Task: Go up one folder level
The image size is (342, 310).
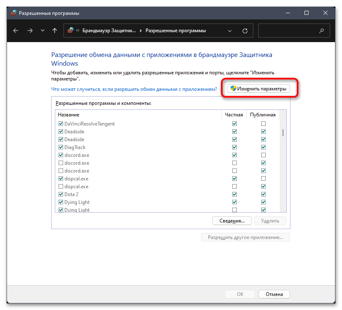Action: 54,31
